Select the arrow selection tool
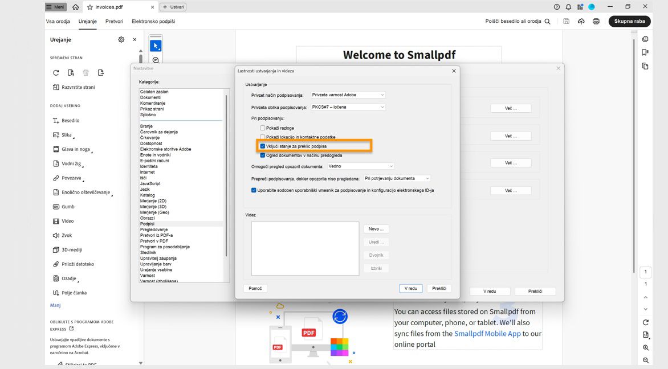 156,46
